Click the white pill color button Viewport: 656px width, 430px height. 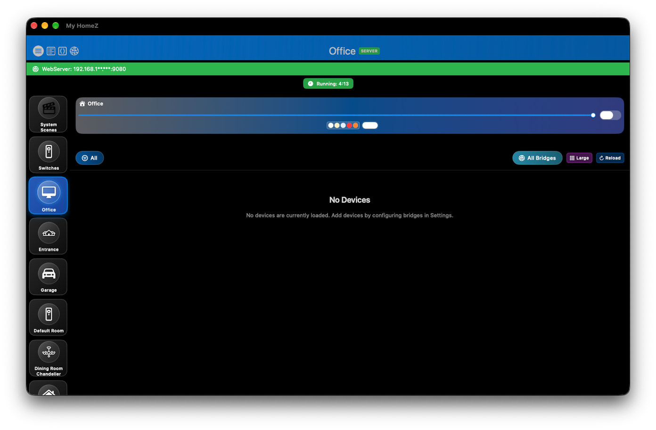tap(370, 125)
